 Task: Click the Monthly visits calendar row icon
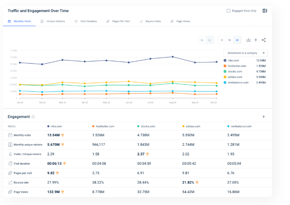point(10,135)
